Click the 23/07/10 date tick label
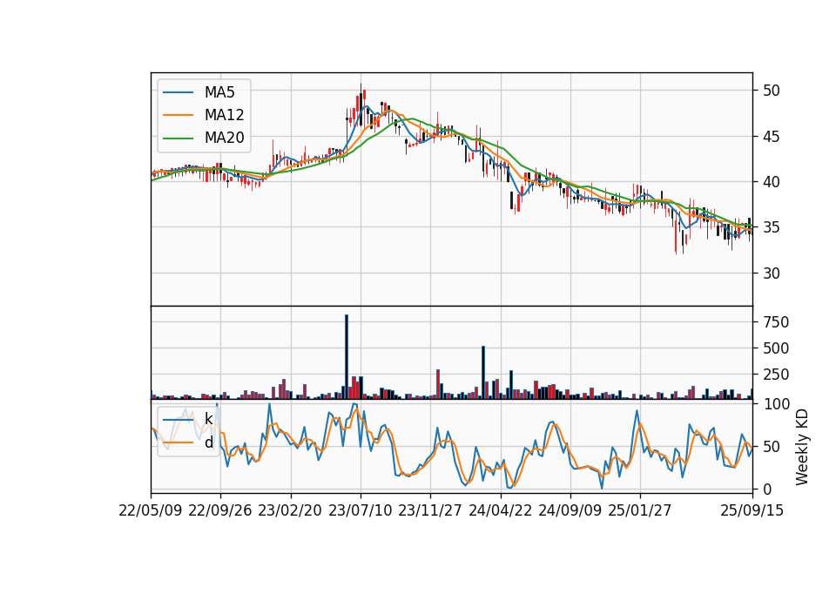Screen dimensions: 836x601 (360, 510)
